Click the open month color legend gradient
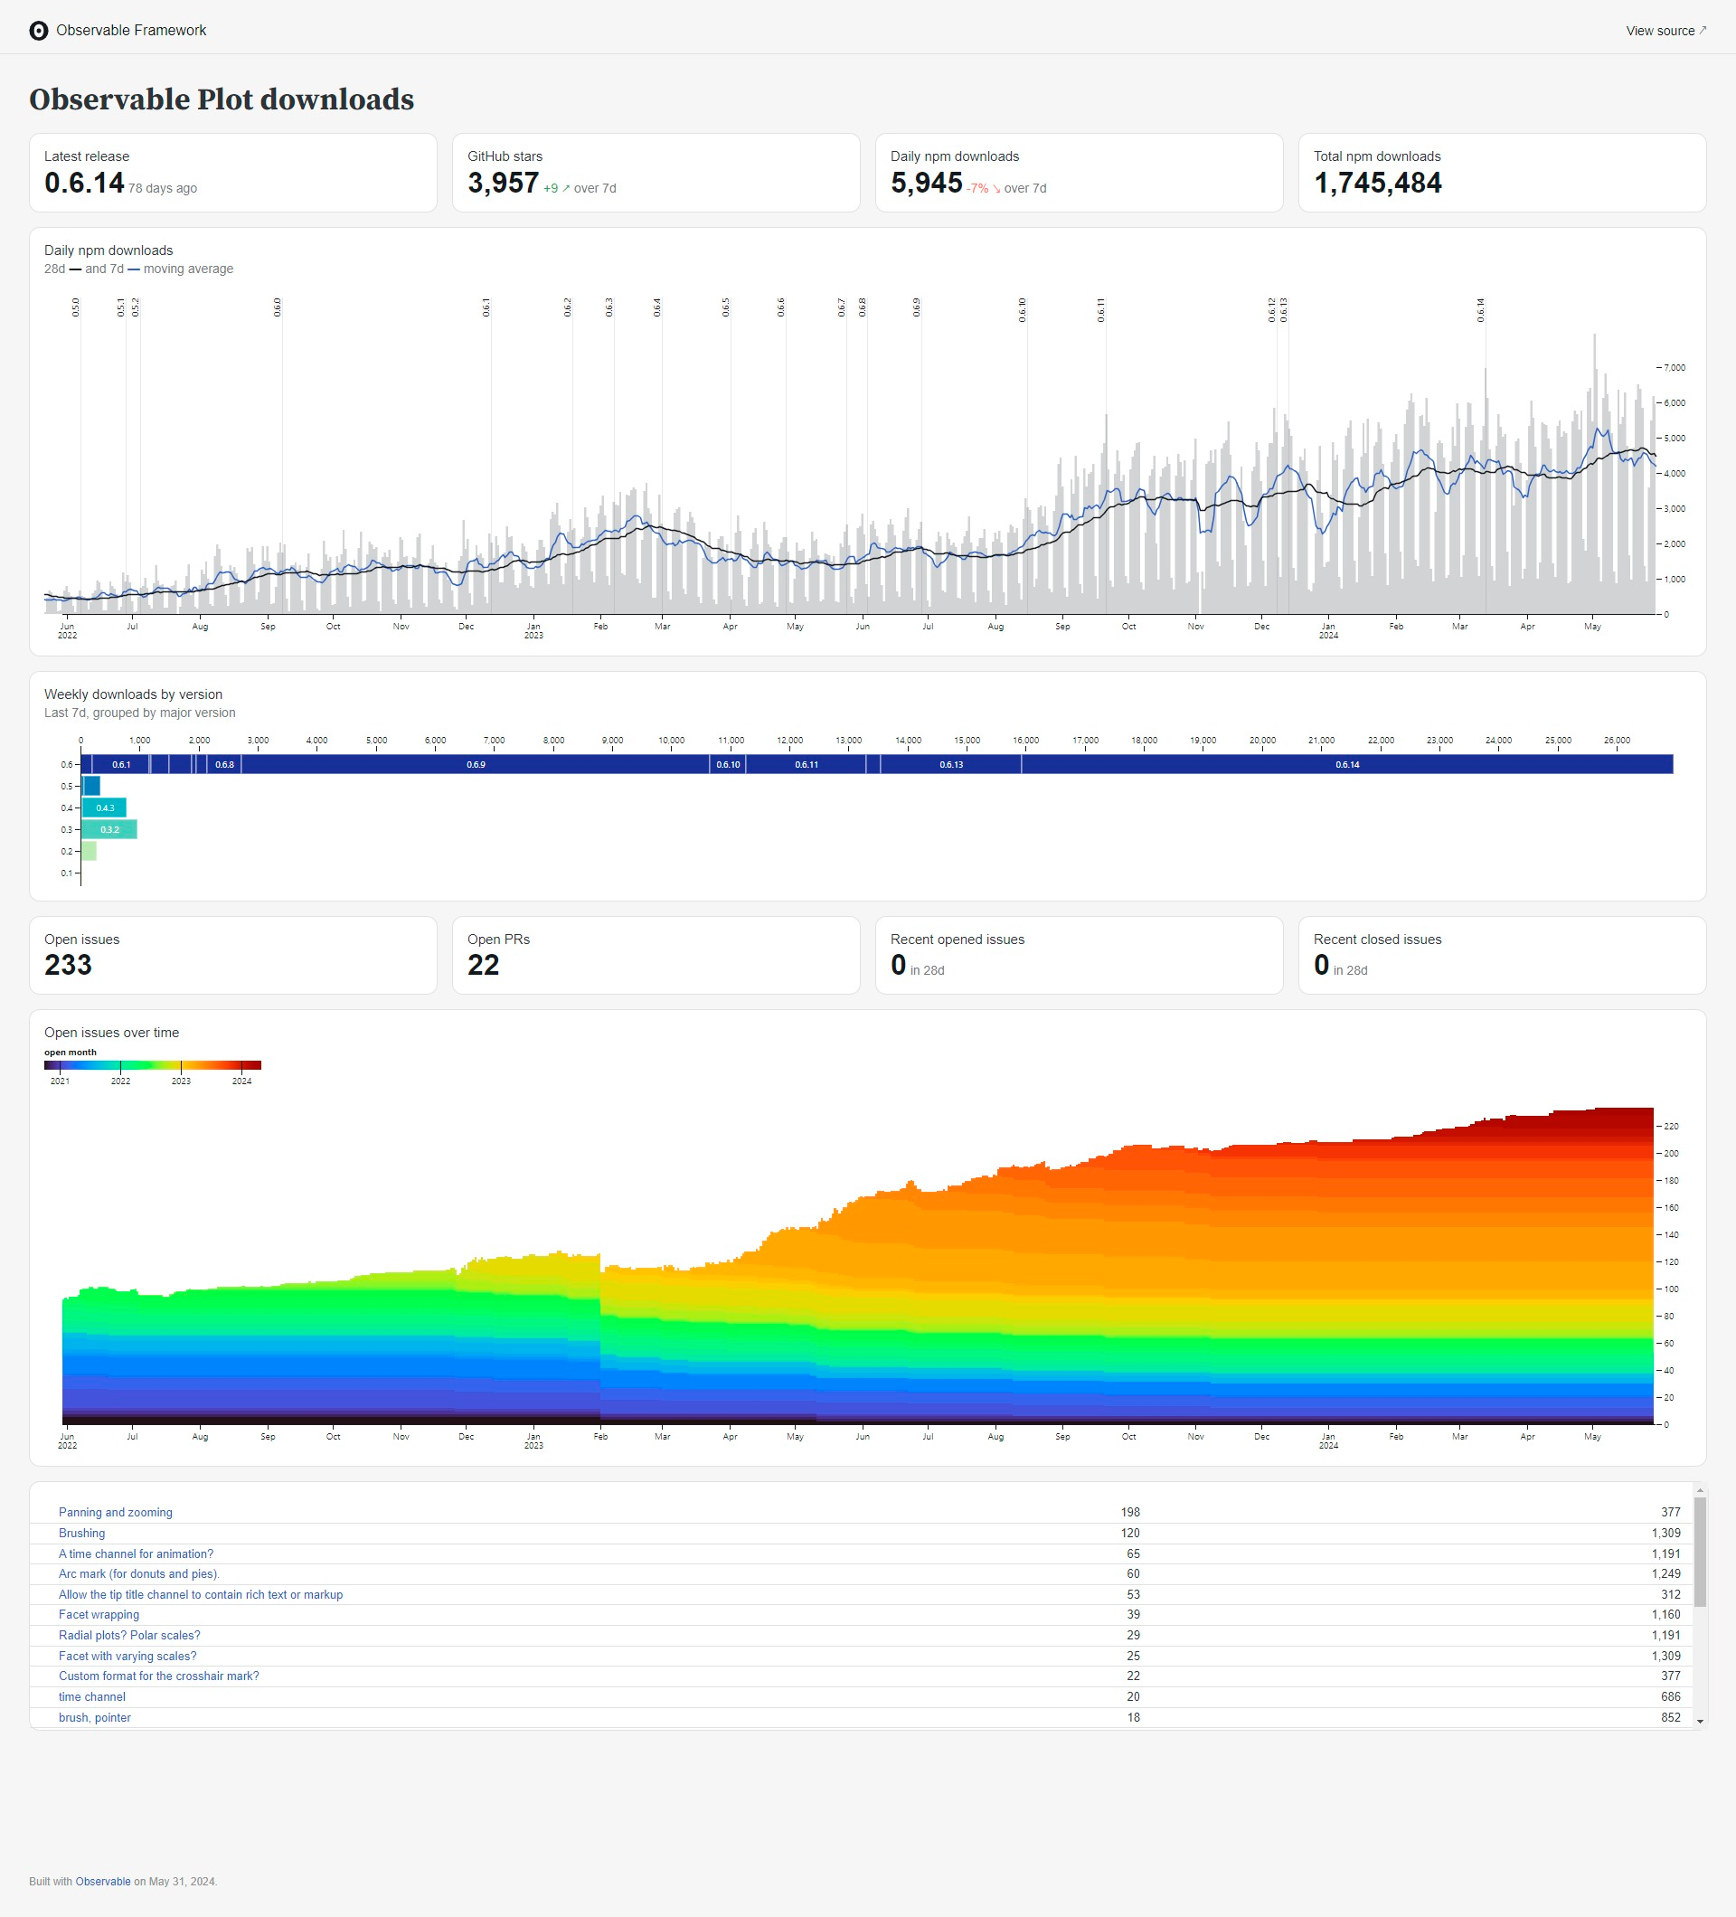The width and height of the screenshot is (1736, 1917). point(152,1065)
